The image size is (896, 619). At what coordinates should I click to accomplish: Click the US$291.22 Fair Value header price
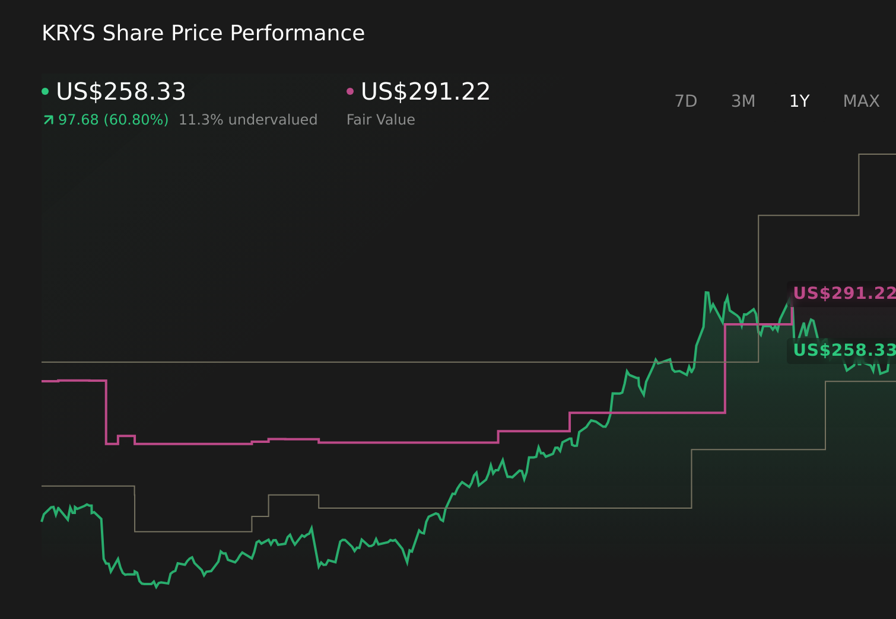coord(425,91)
